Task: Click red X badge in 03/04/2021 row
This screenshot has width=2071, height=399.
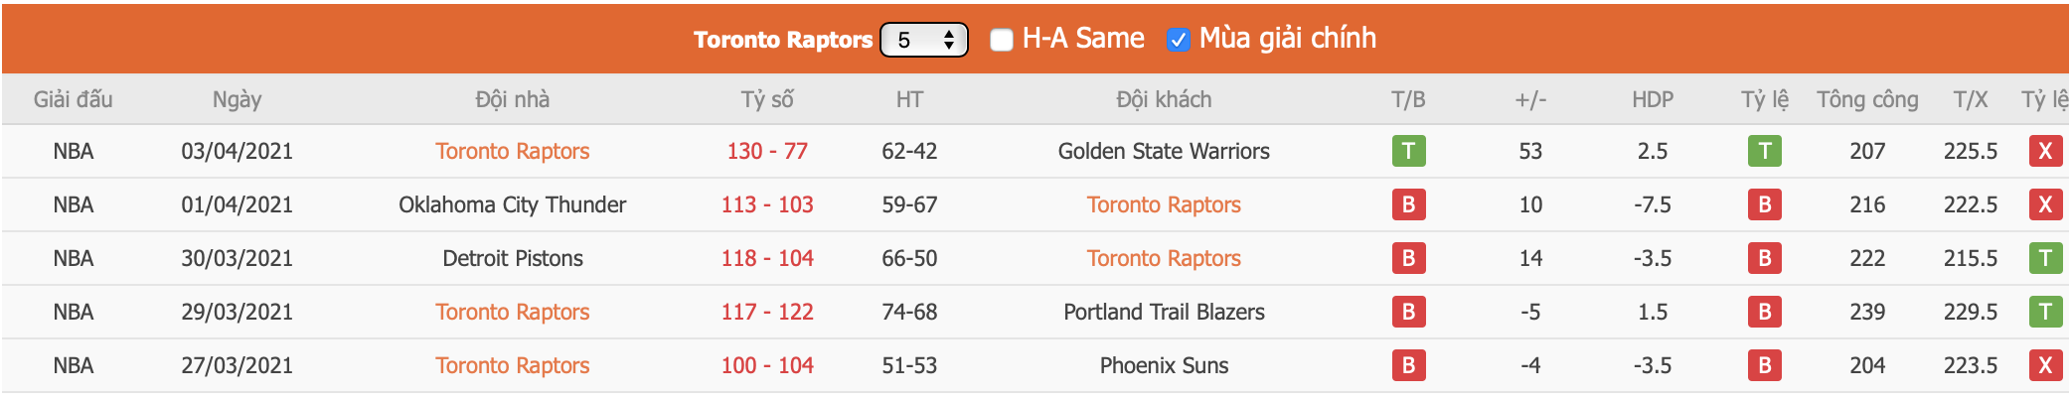Action: click(x=2044, y=151)
